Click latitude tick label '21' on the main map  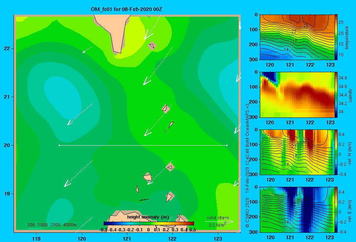tap(7, 97)
